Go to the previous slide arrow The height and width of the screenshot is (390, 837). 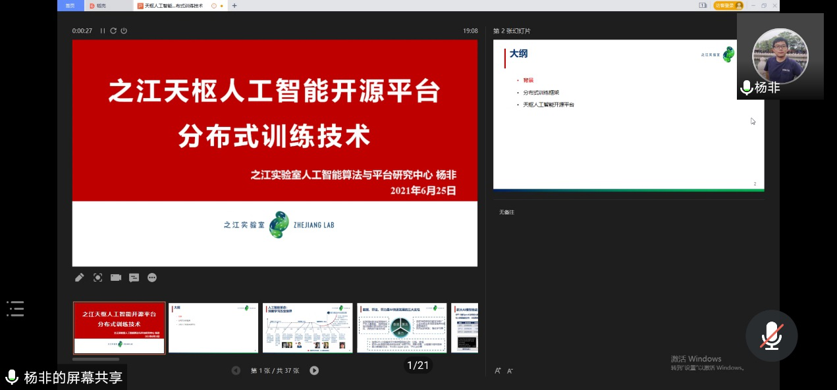coord(236,370)
